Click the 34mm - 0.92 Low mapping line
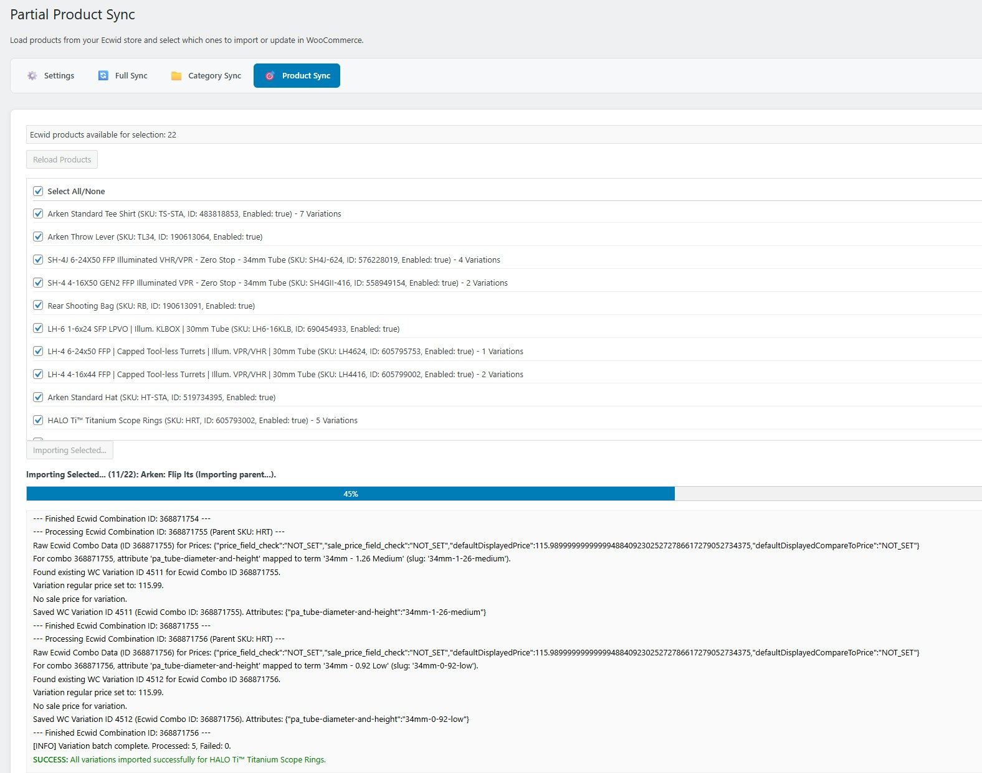 [x=255, y=665]
